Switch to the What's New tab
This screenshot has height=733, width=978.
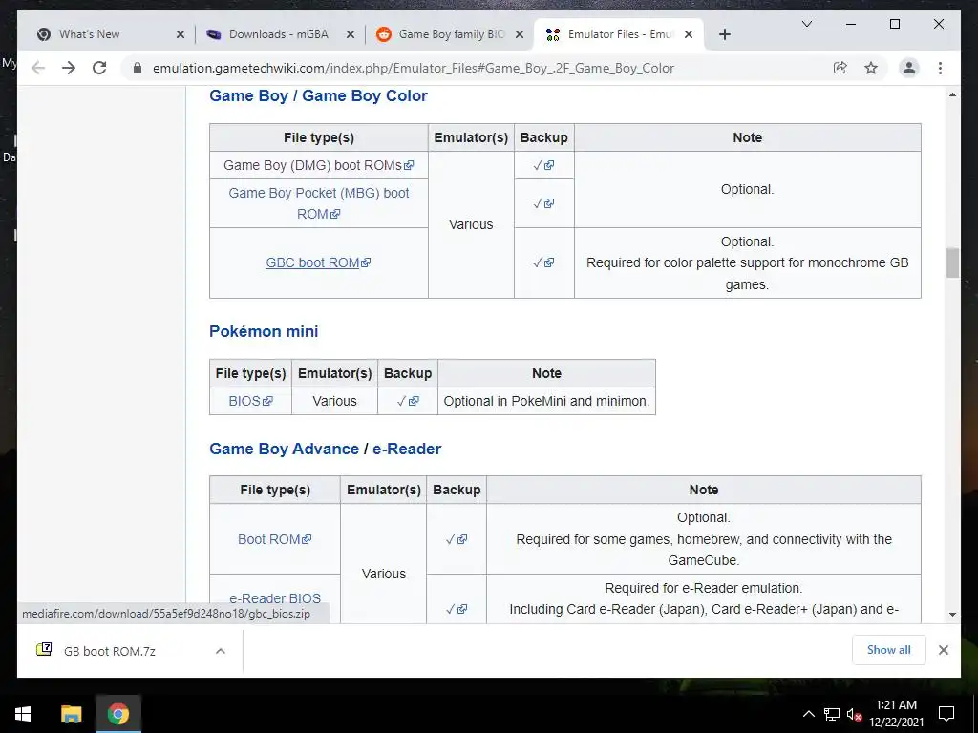pos(111,34)
